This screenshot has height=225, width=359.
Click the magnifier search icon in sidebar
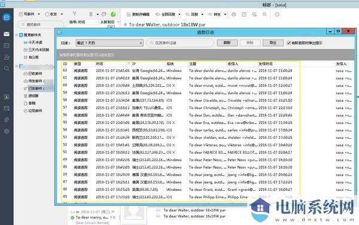[7, 68]
